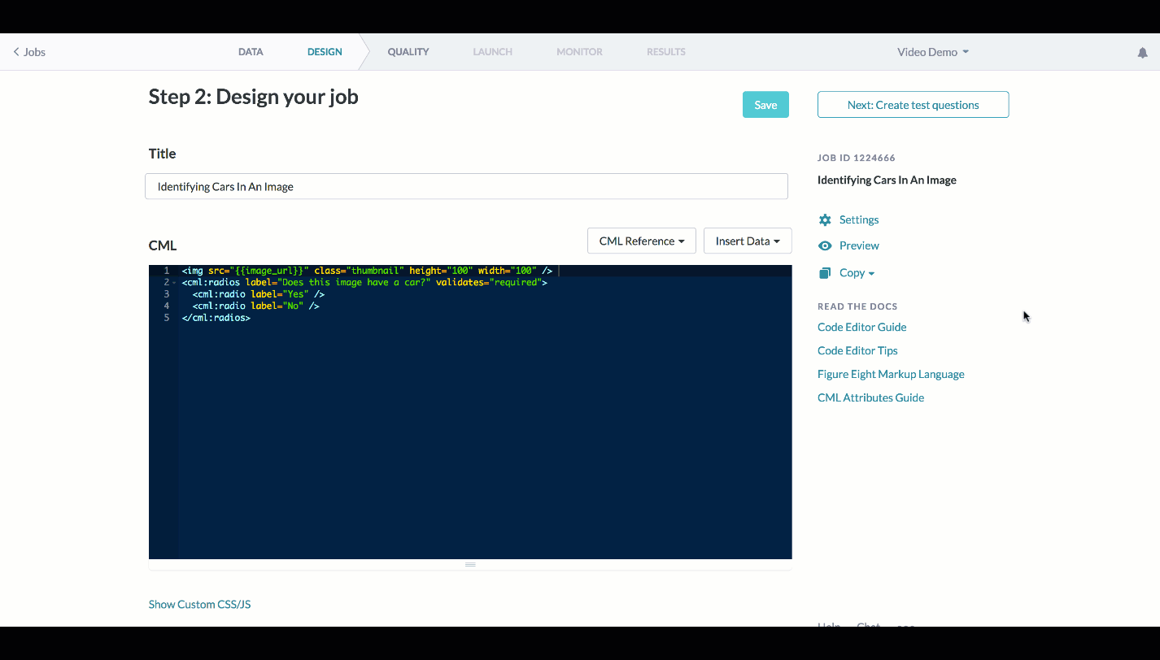Go to the QUALITY step tab
The width and height of the screenshot is (1160, 660).
(408, 52)
